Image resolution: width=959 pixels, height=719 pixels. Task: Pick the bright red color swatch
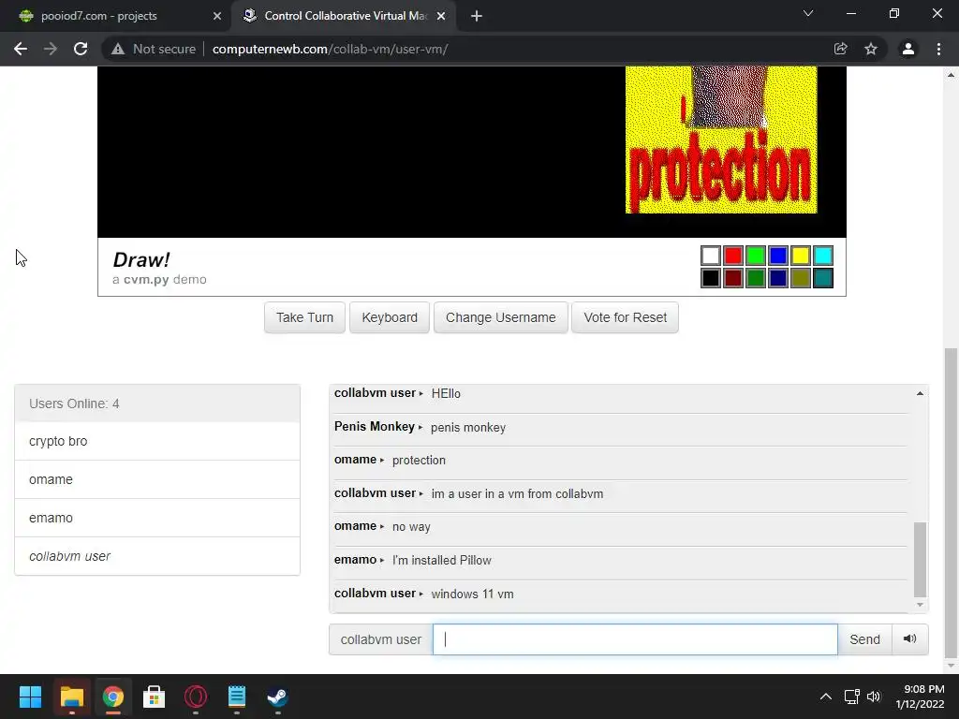733,256
